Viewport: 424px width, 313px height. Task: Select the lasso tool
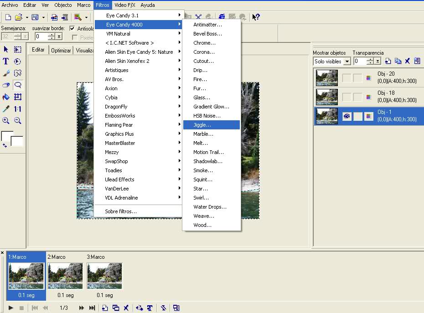click(x=18, y=85)
